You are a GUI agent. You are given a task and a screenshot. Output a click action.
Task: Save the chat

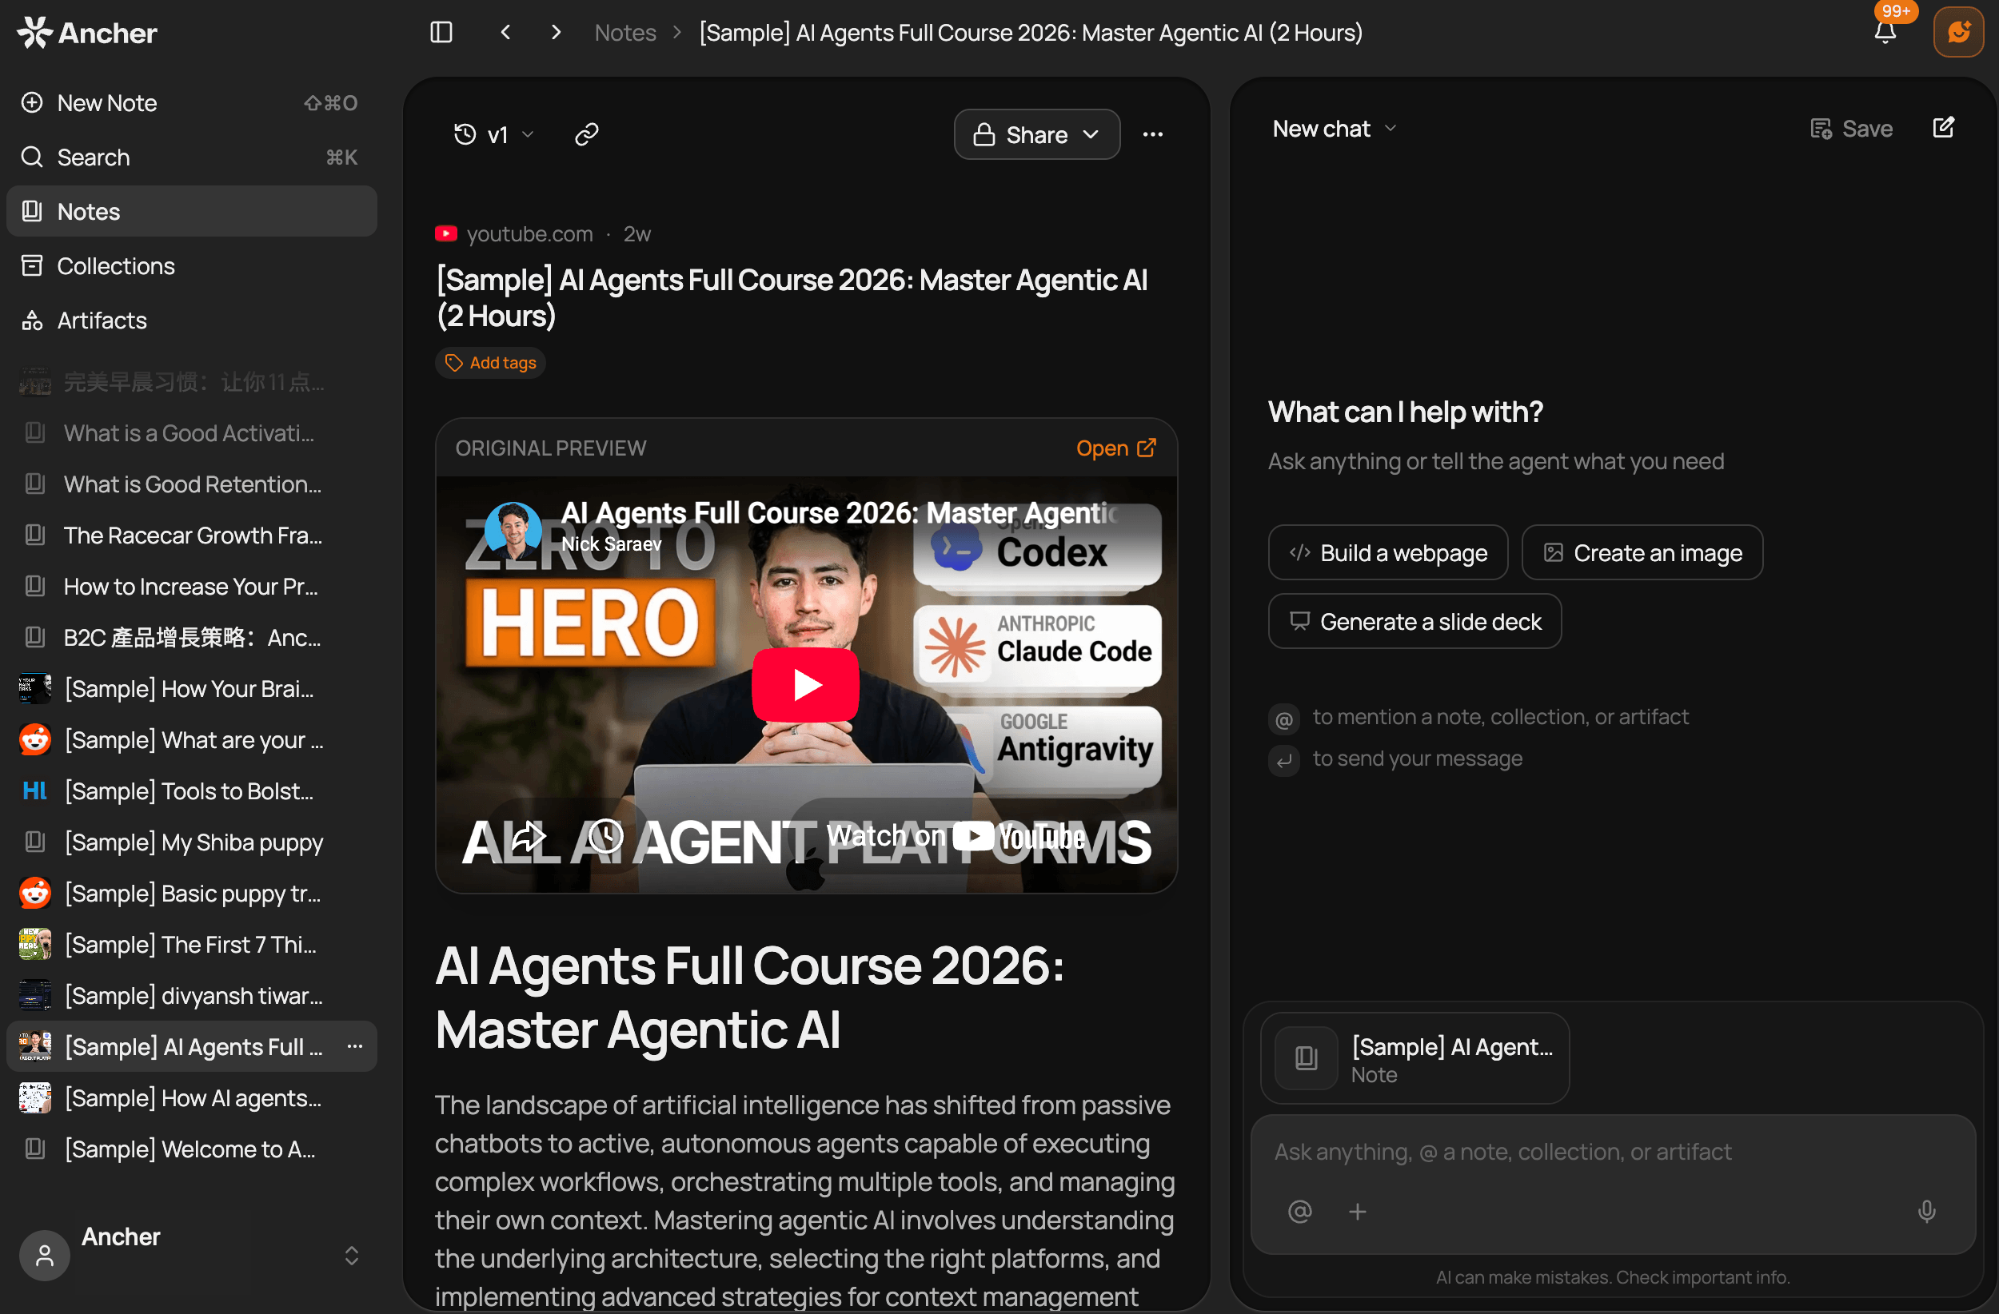(1851, 129)
